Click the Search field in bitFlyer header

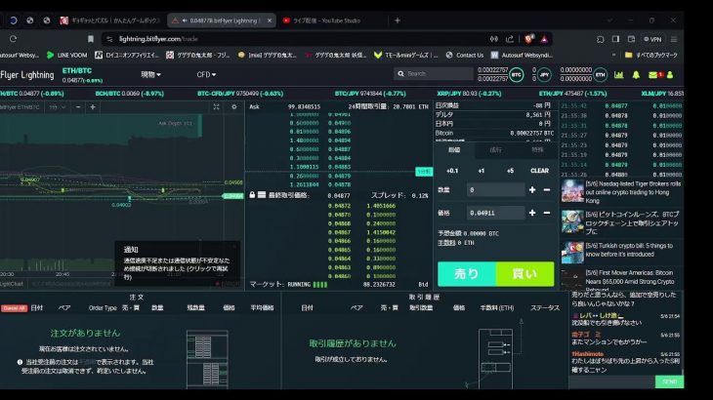[x=434, y=73]
